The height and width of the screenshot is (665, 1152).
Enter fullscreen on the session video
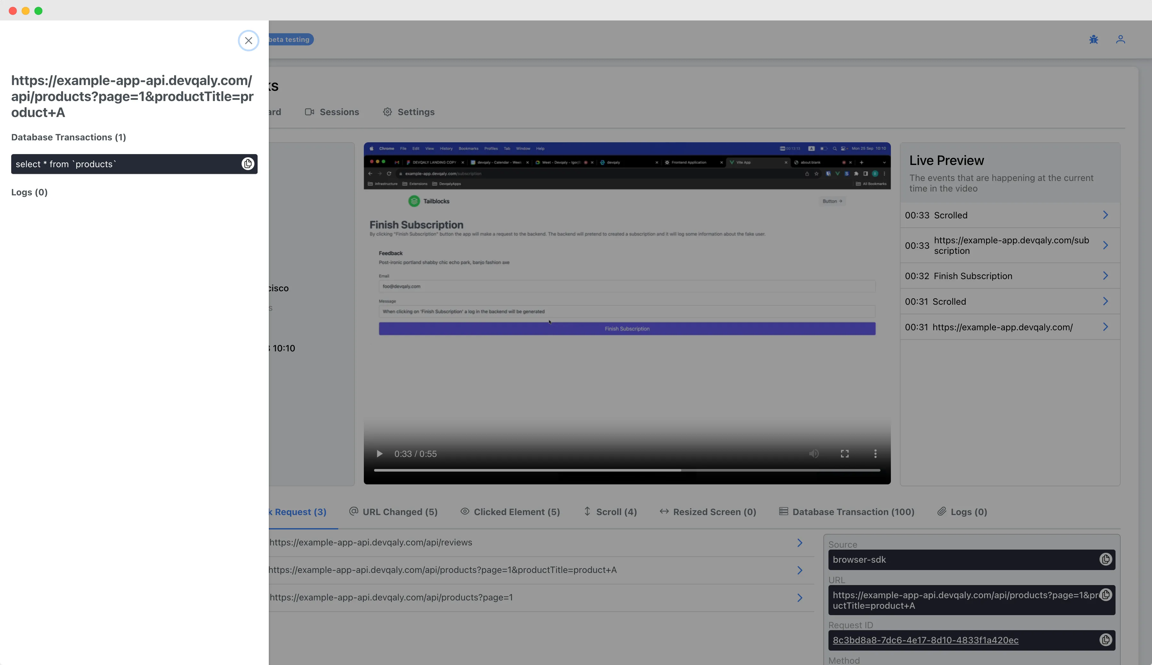pos(844,454)
